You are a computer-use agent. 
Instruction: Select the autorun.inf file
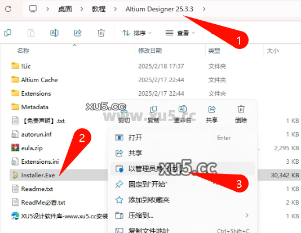[x=37, y=135]
